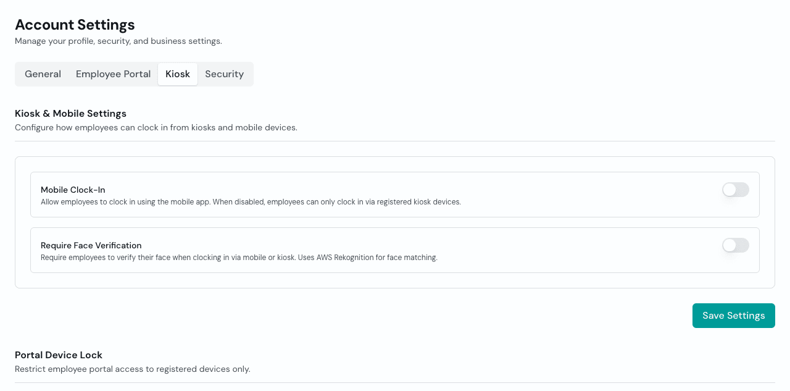Enable the Mobile Clock-In toggle
Screen dimensions: 790x391
pos(735,190)
